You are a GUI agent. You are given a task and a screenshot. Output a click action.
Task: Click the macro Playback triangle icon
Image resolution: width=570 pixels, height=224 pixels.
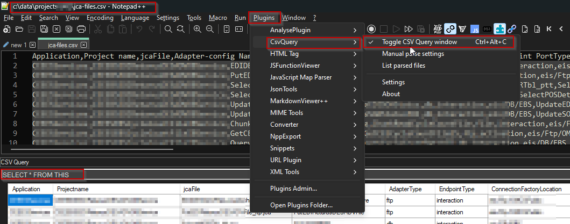[396, 29]
